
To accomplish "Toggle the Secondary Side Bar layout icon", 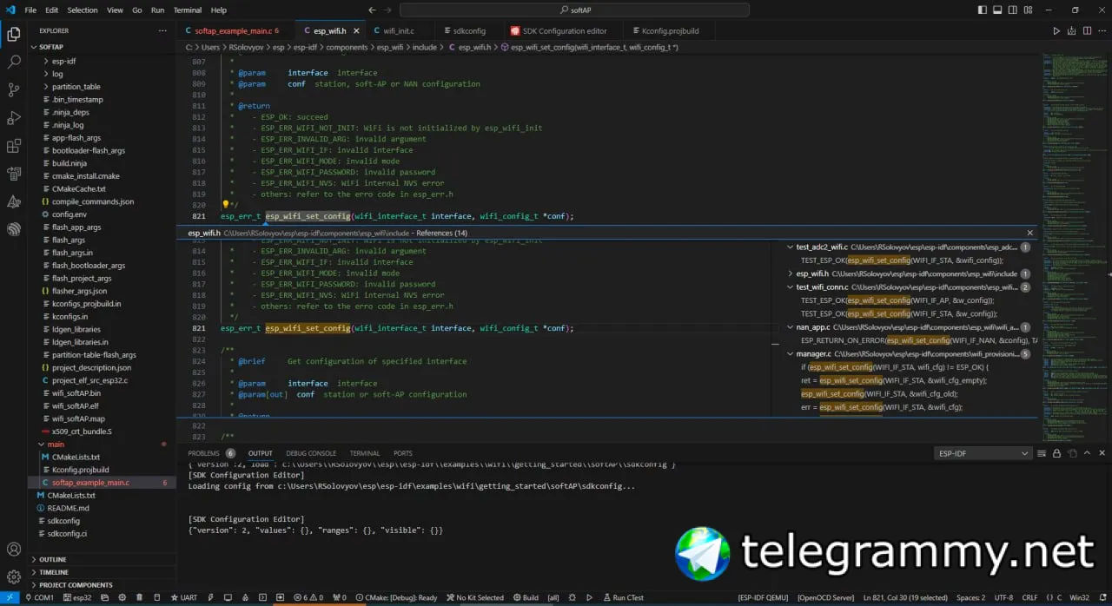I will pos(1014,10).
